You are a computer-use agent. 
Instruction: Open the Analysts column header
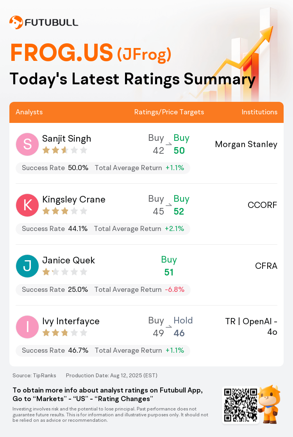tap(29, 112)
